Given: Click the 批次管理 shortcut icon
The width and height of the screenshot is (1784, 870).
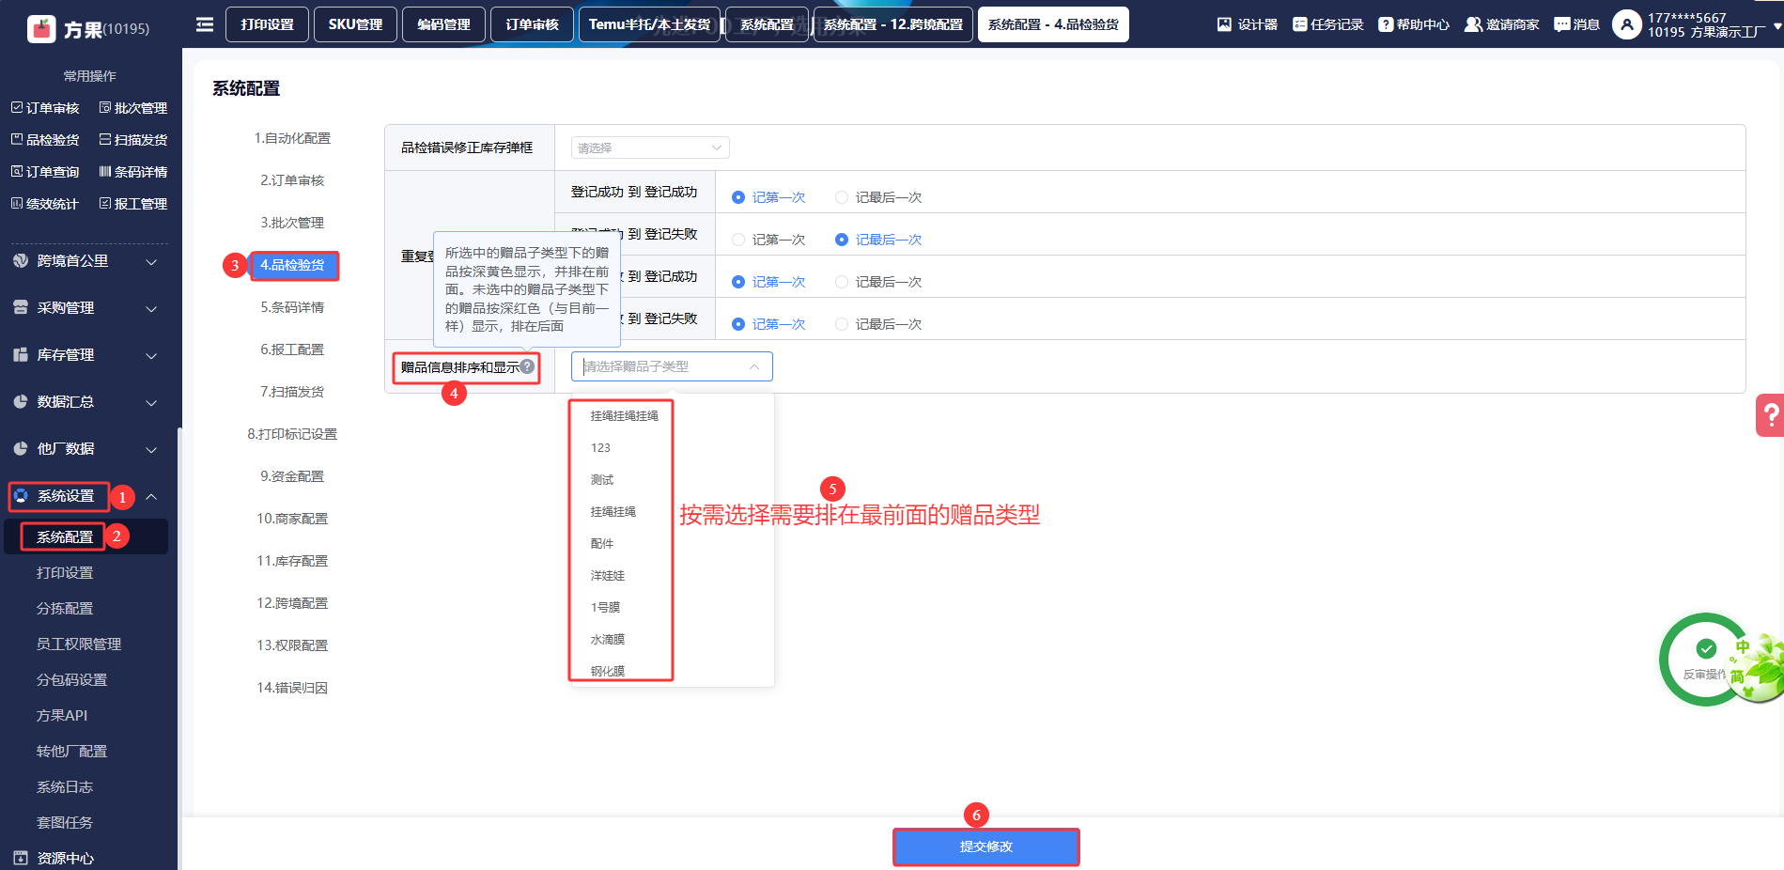Looking at the screenshot, I should tap(105, 108).
